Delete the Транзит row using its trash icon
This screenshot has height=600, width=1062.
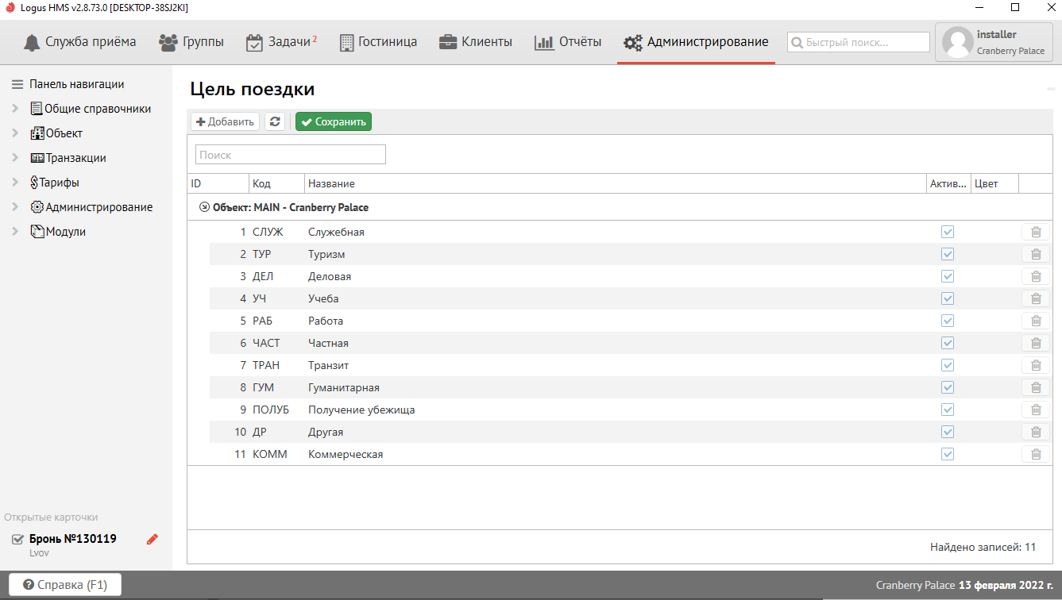[1036, 365]
